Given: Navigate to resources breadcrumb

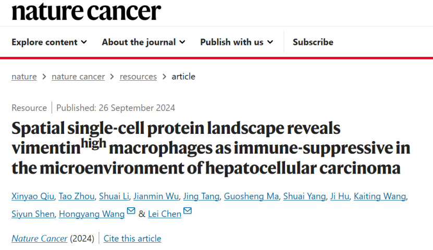Looking at the screenshot, I should (138, 77).
